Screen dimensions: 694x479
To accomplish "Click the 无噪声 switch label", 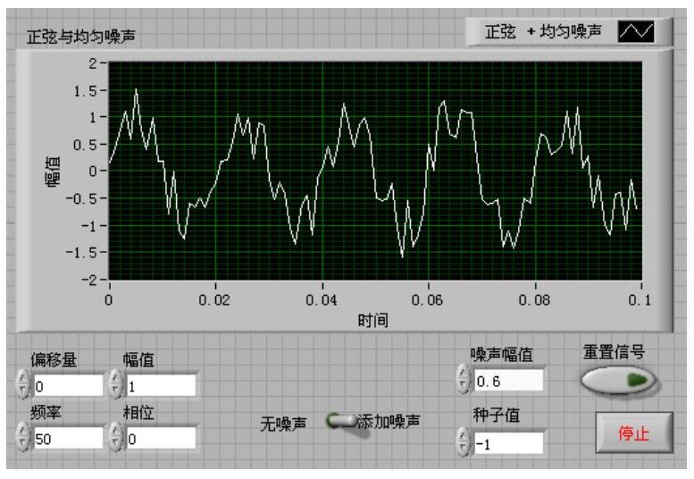I will [x=283, y=424].
